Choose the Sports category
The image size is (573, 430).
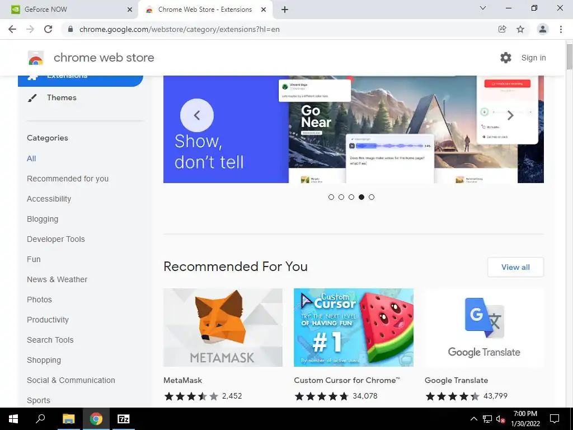[x=39, y=400]
